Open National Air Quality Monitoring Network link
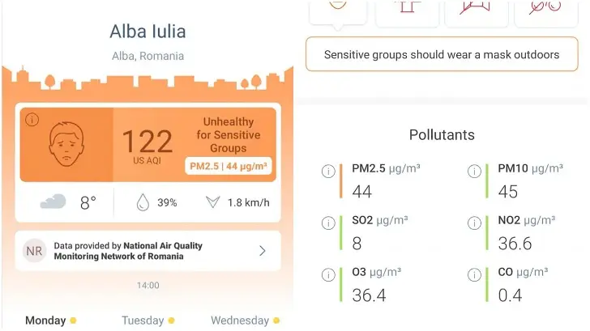The height and width of the screenshot is (331, 590). [128, 251]
